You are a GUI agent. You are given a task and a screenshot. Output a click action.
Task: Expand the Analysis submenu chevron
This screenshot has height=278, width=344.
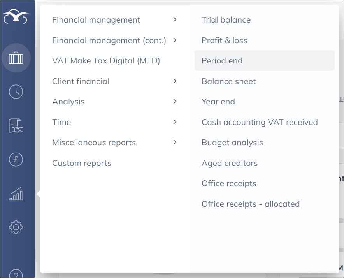[x=175, y=101]
